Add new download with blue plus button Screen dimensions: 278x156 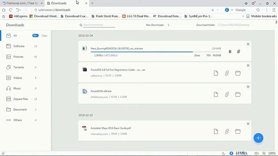coord(258,138)
